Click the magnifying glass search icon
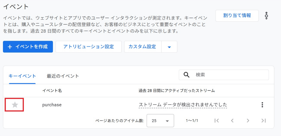This screenshot has width=281, height=136. coord(187,75)
